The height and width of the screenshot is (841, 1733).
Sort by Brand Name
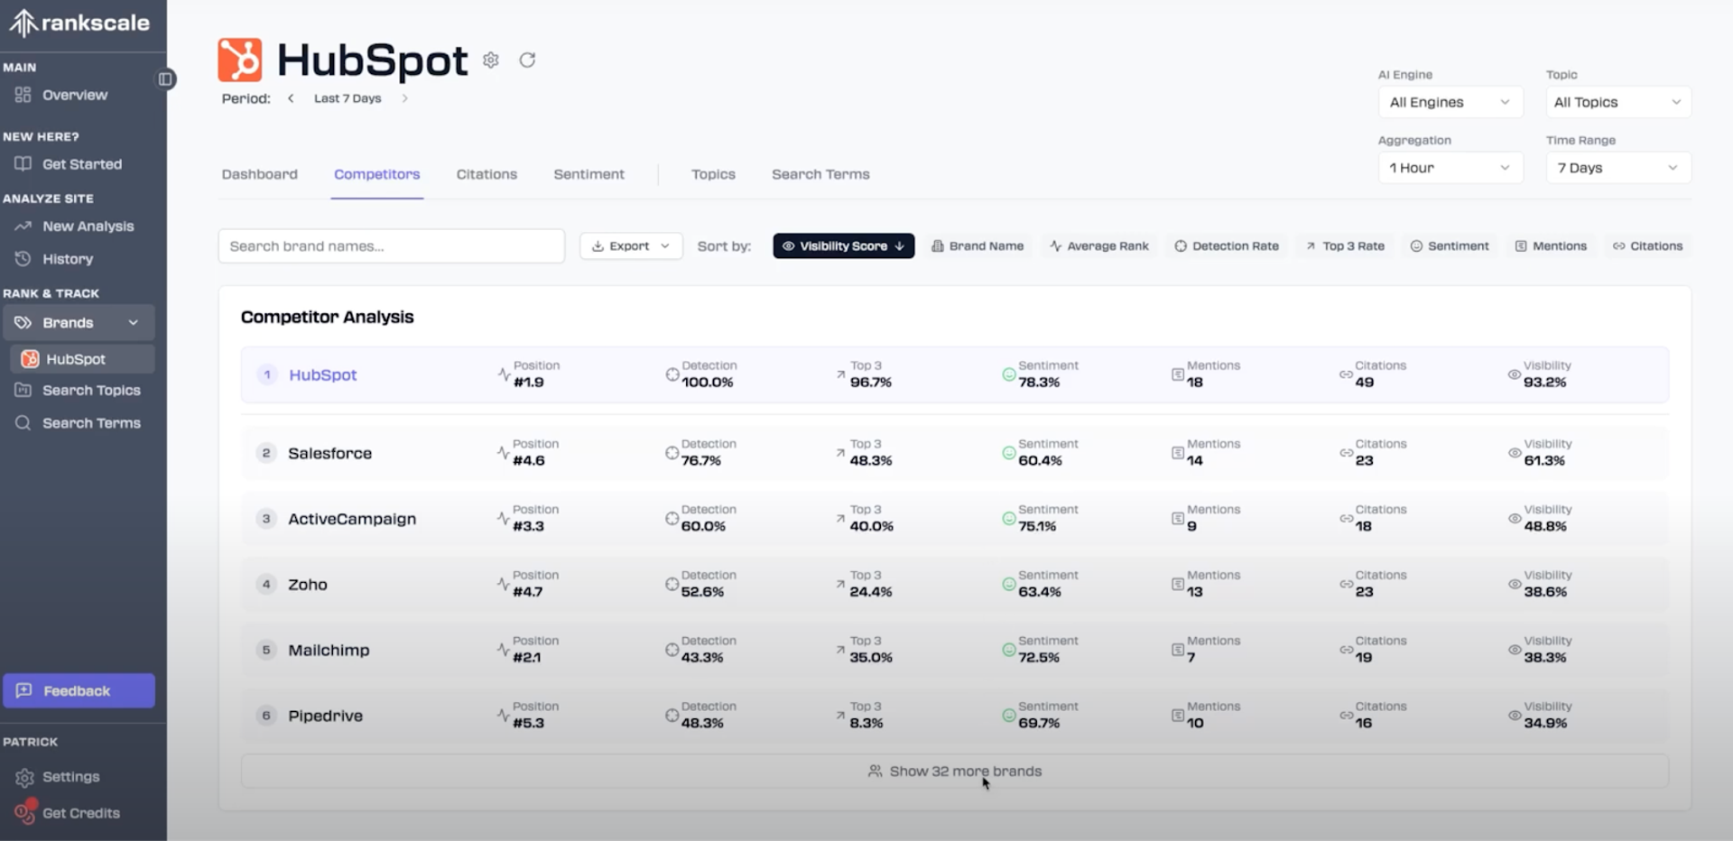tap(978, 246)
